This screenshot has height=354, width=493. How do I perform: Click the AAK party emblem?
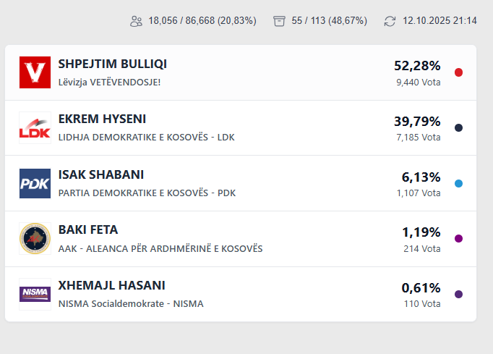35,239
